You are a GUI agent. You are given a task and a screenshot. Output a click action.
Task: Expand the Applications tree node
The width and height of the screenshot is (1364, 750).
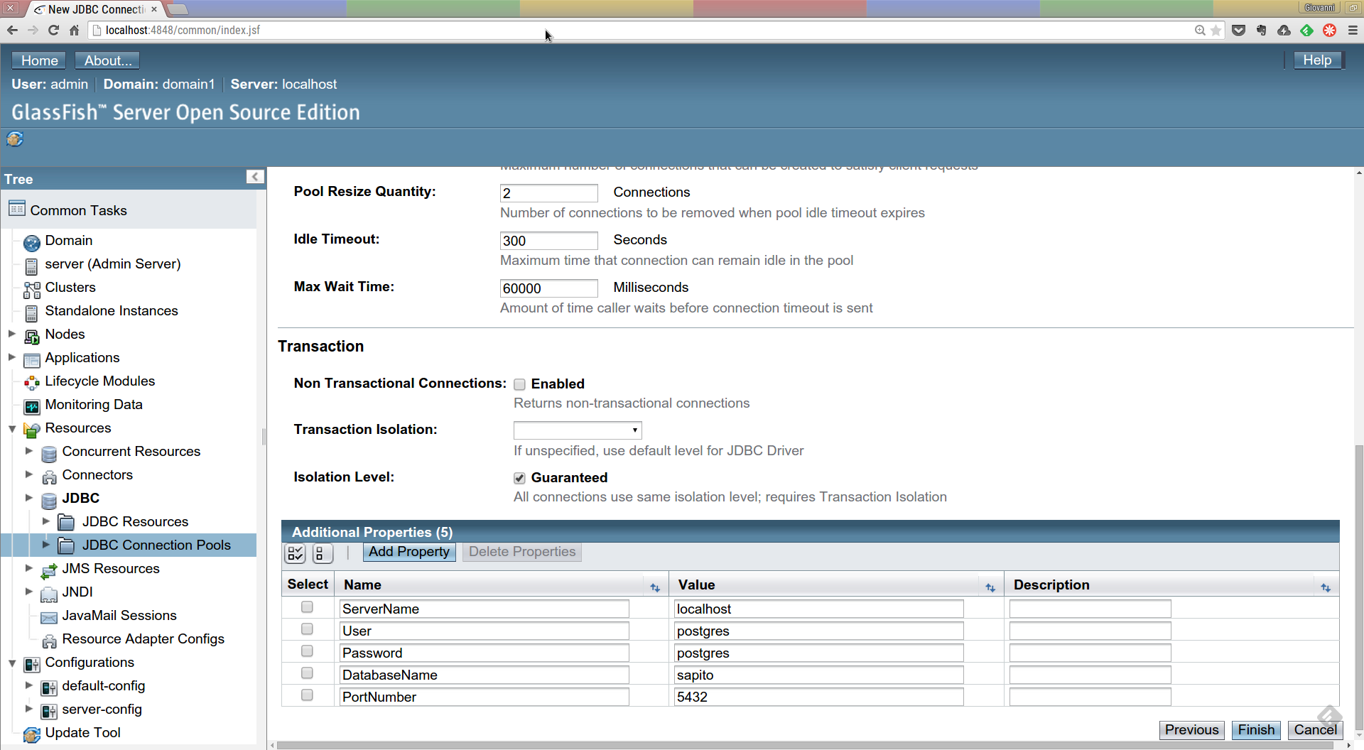[12, 357]
